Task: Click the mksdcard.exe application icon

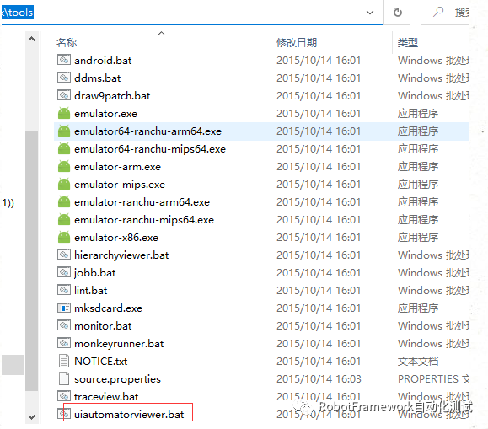Action: 64,308
